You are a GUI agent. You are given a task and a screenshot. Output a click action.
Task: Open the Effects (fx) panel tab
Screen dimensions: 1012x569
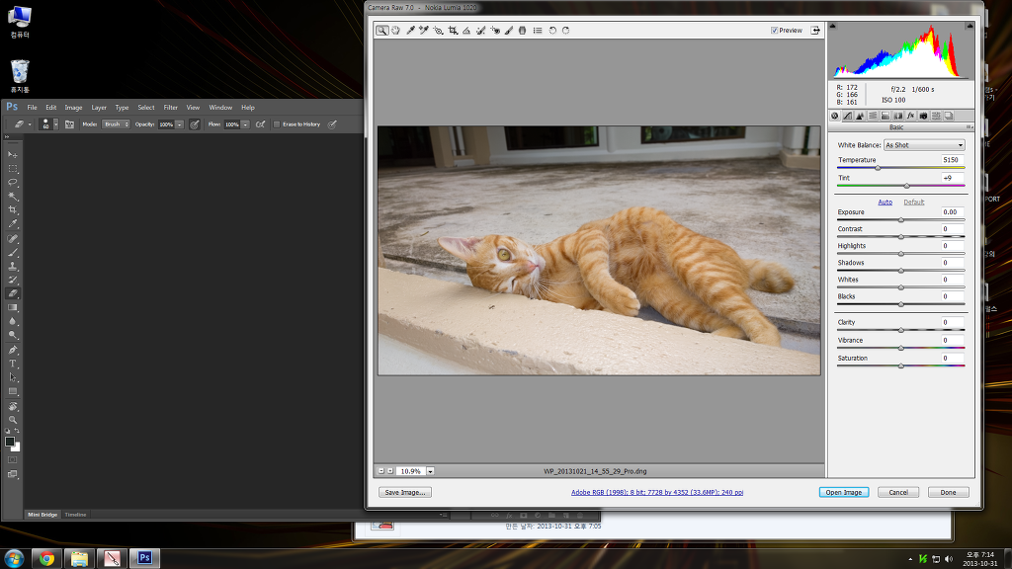pyautogui.click(x=910, y=116)
